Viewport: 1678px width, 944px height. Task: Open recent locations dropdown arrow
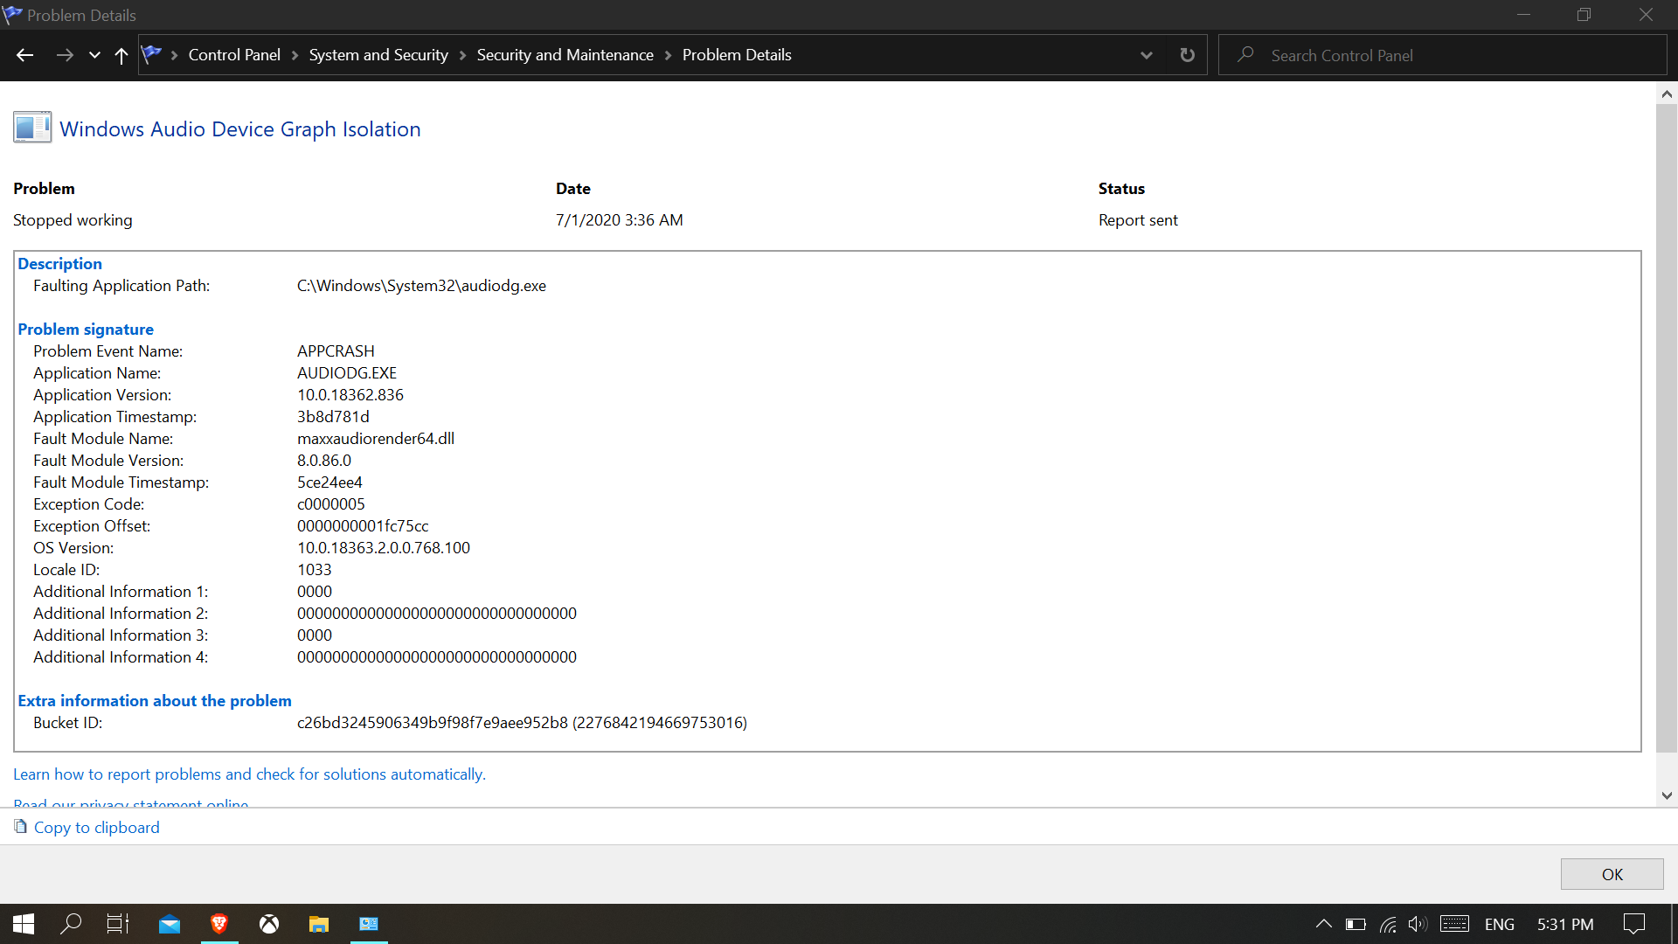point(94,55)
